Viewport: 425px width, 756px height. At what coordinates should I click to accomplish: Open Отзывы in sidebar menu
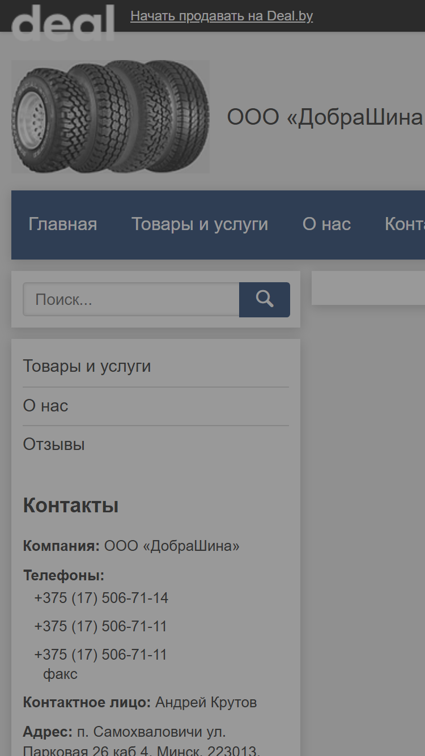(54, 444)
